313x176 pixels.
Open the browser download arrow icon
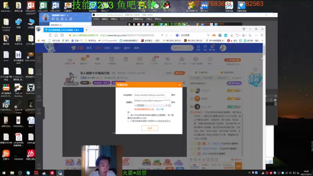point(232,35)
